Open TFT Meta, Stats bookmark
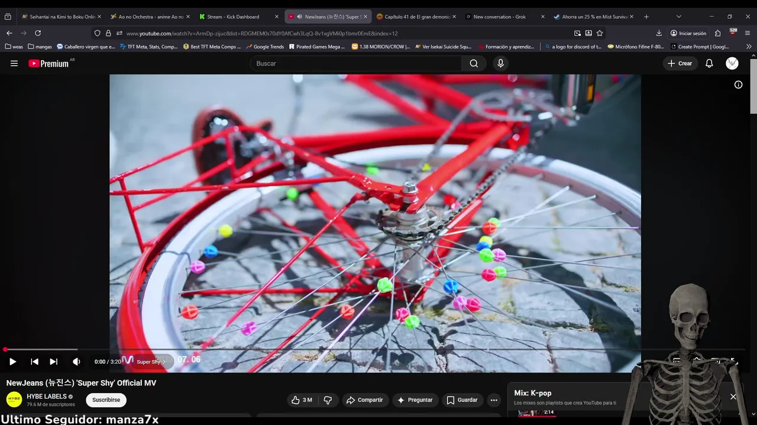 [148, 47]
